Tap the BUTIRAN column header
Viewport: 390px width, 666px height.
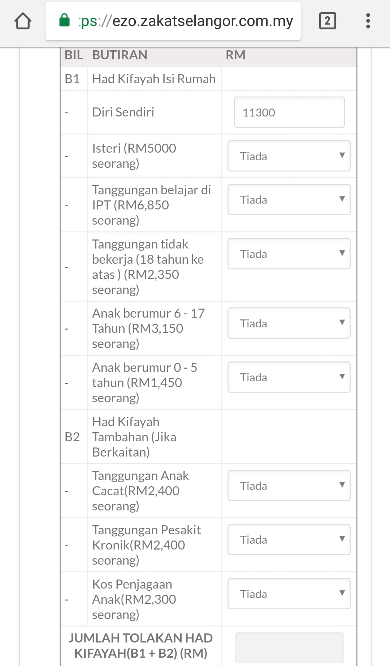(x=120, y=55)
